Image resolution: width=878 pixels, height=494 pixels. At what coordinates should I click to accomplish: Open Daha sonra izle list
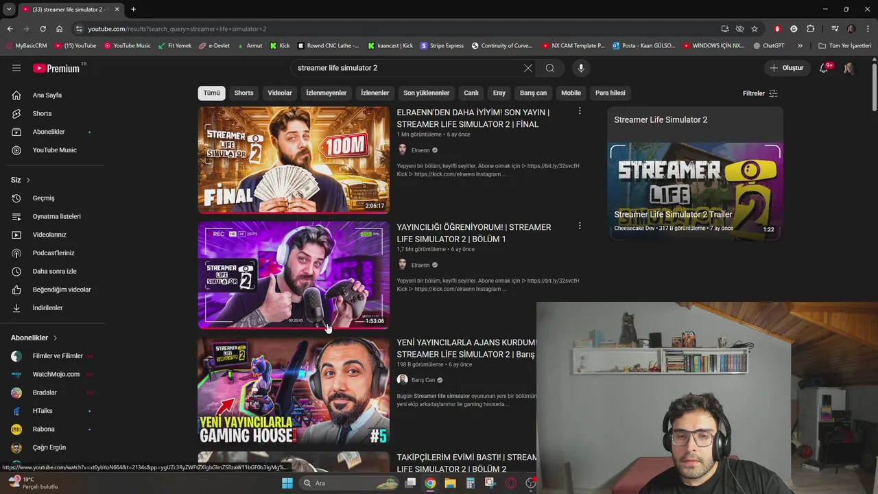(54, 271)
